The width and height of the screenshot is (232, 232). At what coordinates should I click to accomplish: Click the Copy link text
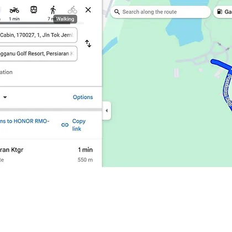point(79,125)
